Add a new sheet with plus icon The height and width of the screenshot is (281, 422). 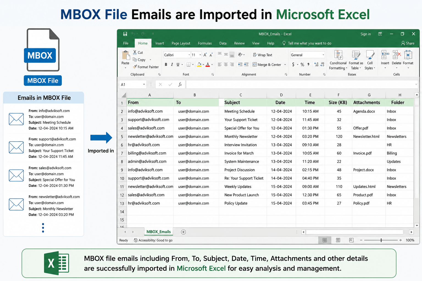pyautogui.click(x=184, y=232)
